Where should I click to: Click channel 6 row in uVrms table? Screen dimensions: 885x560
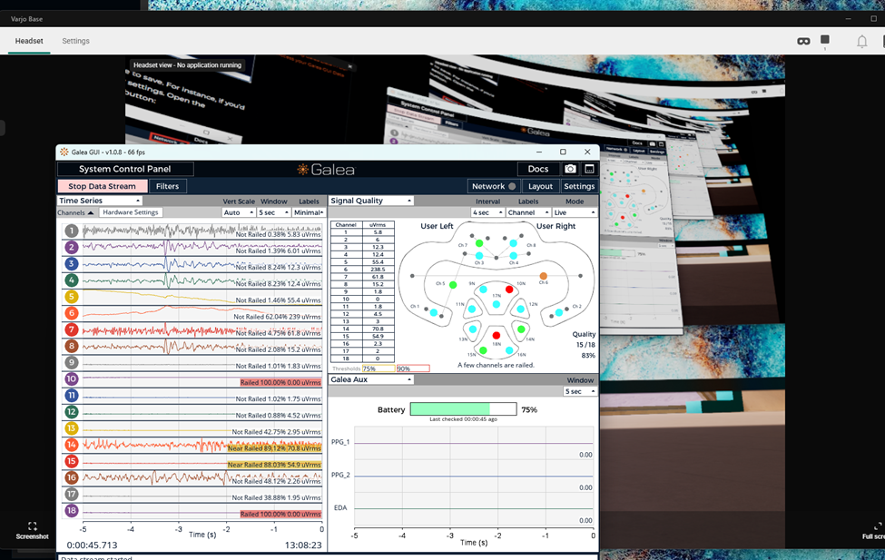(x=362, y=270)
